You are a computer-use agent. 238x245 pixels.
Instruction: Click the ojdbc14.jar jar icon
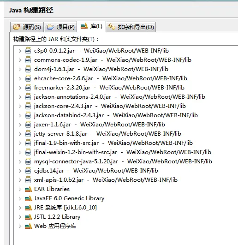coord(28,170)
